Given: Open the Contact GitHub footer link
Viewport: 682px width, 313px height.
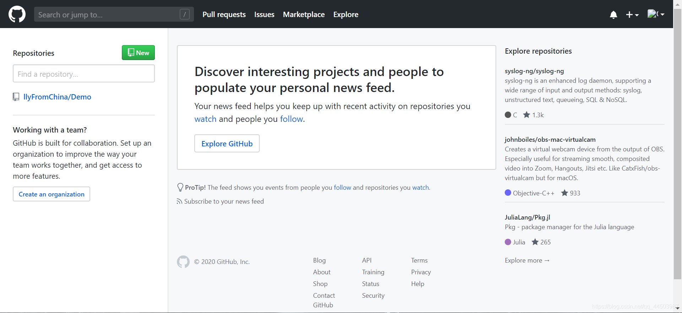Looking at the screenshot, I should (324, 300).
